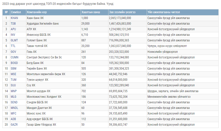The image size is (221, 131).
Task: Open the MFC symbol link
Action: tap(14, 113)
